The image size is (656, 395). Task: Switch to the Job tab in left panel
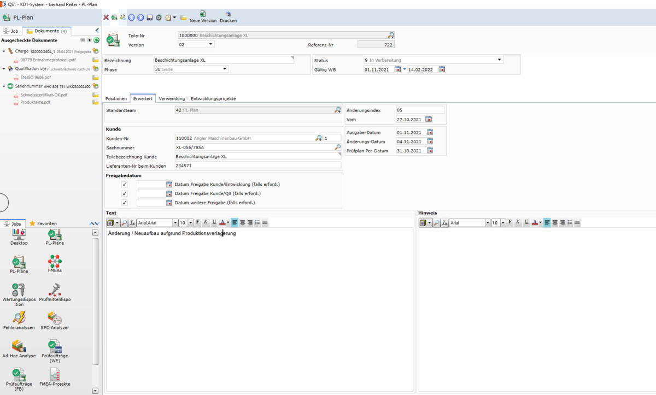click(11, 31)
